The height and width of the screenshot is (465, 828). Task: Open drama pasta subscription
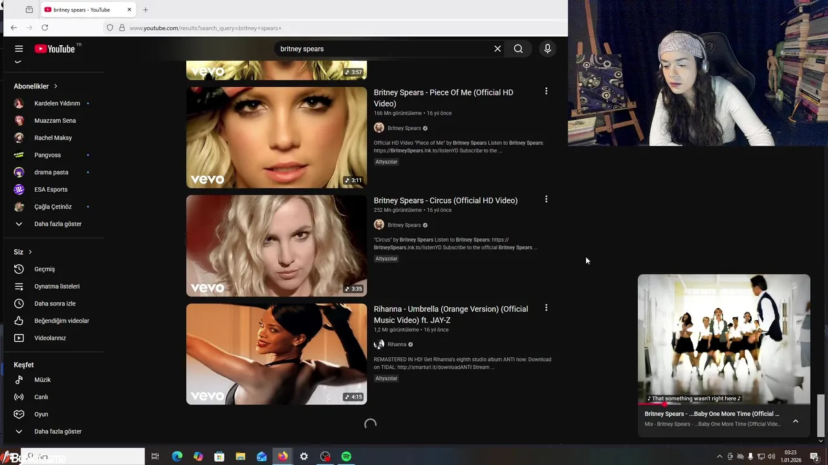coord(52,172)
